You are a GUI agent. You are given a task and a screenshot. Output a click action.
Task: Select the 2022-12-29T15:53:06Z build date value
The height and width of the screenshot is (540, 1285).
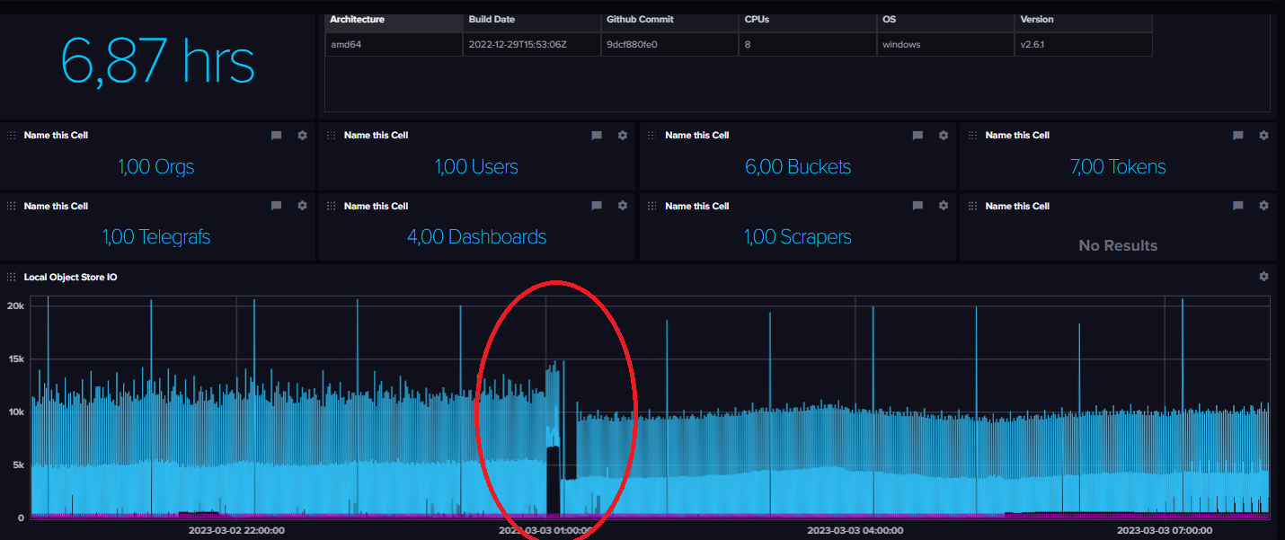(x=518, y=44)
